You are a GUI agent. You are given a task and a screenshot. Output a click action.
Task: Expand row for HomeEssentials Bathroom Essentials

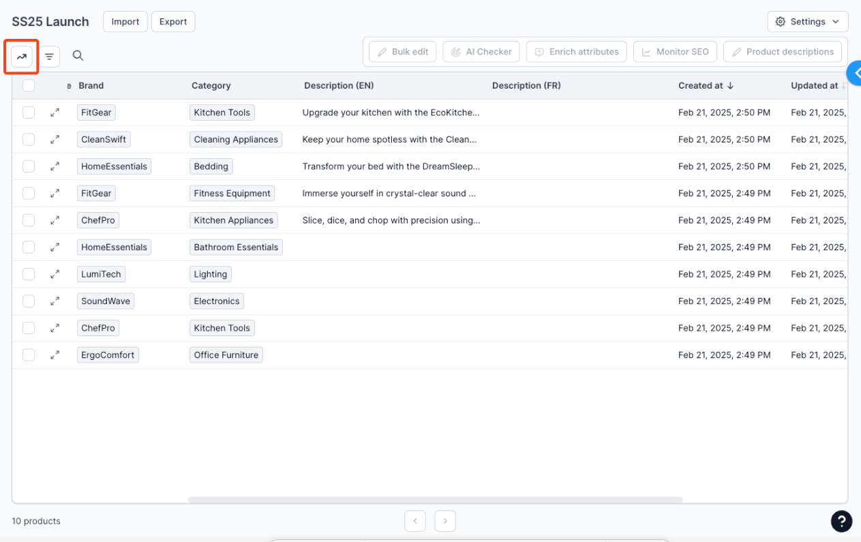[55, 247]
